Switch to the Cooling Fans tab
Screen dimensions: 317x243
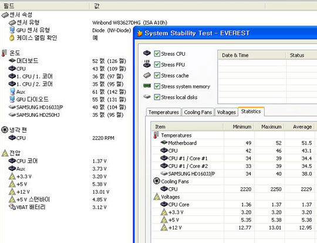point(198,112)
